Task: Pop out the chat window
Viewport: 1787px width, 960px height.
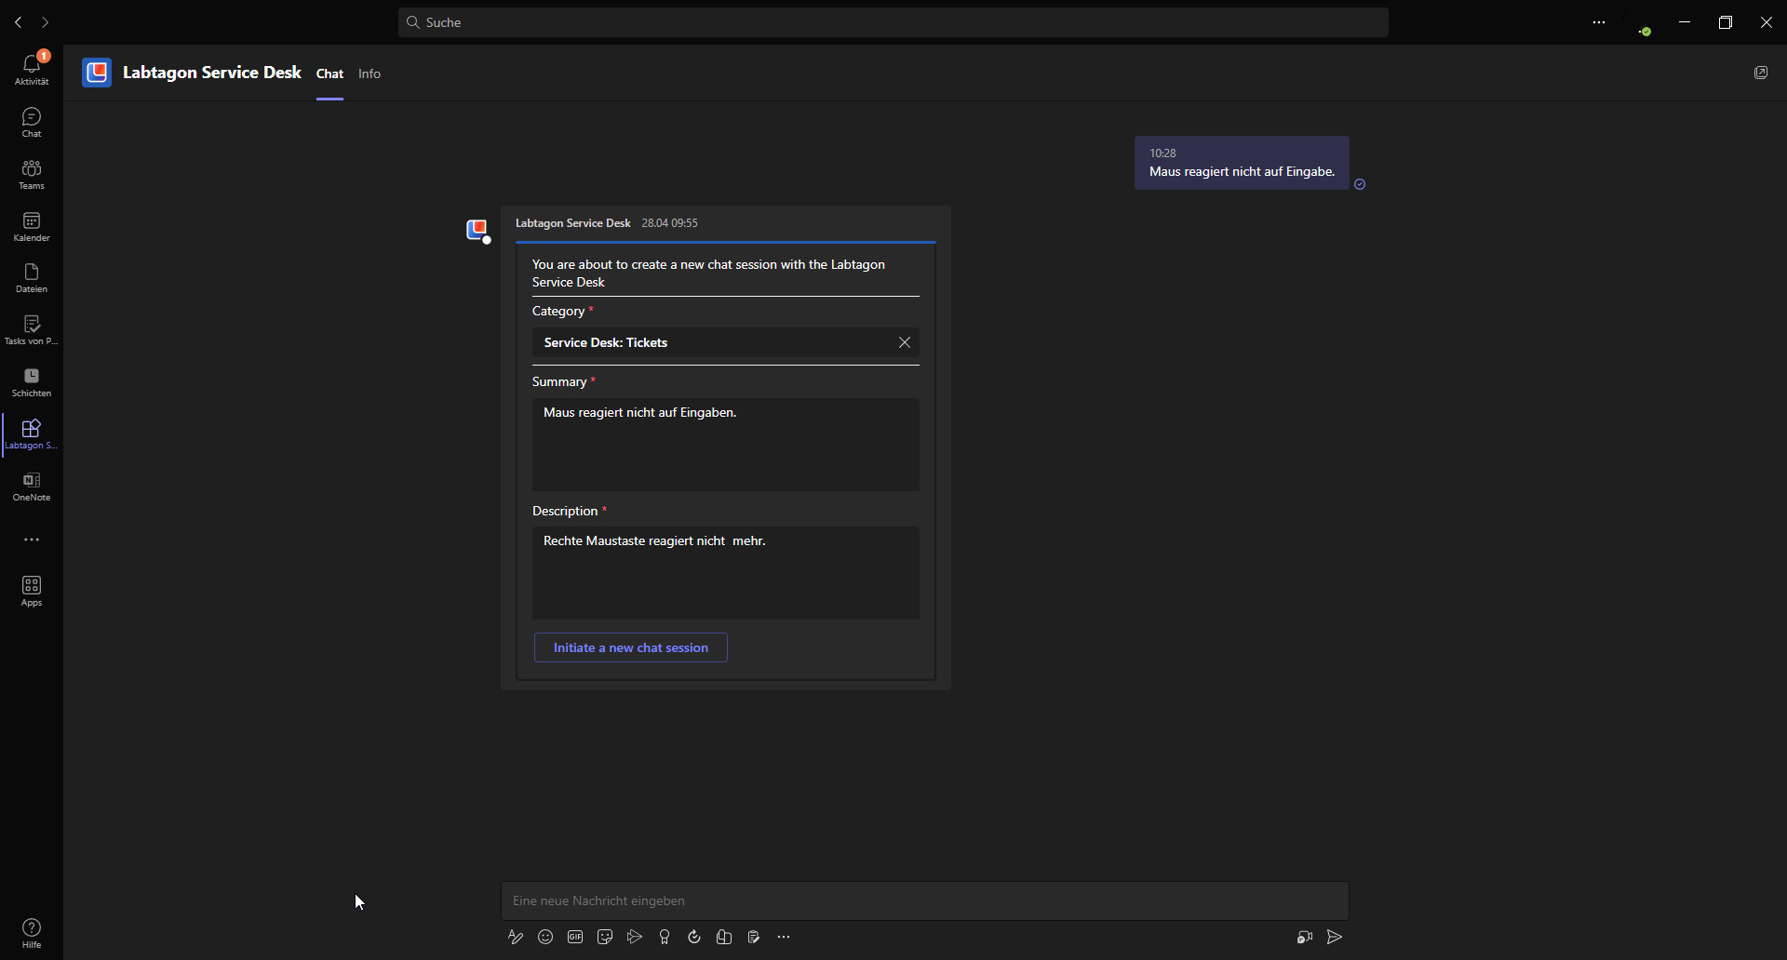Action: (1761, 73)
